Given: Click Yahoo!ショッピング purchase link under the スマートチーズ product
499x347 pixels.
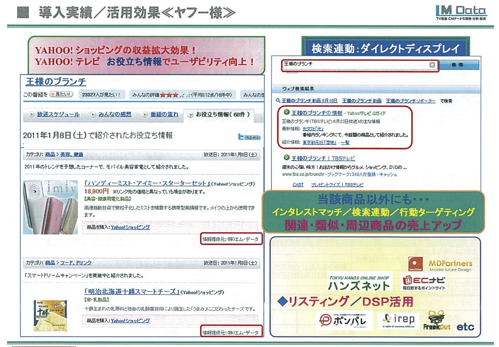Looking at the screenshot, I should click(x=130, y=320).
